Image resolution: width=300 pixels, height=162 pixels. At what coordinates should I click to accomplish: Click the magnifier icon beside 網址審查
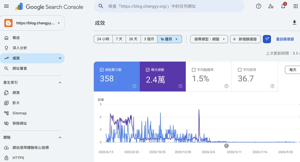pos(6,69)
